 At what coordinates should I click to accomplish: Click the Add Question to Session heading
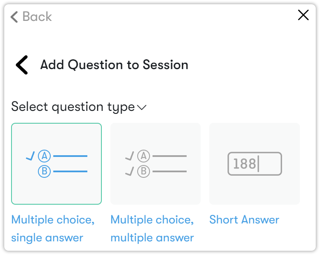pyautogui.click(x=114, y=65)
